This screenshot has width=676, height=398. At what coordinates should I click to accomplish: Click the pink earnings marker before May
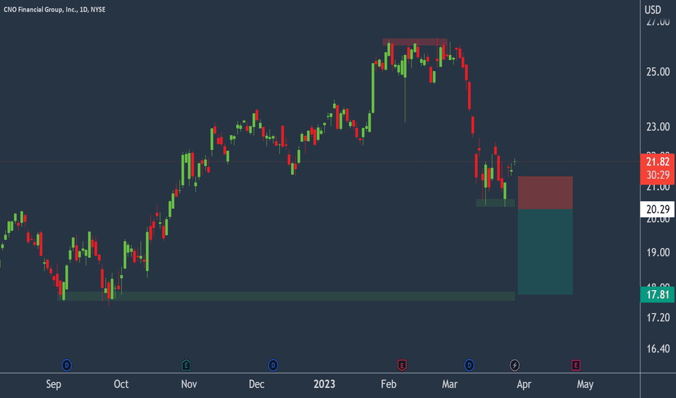tap(576, 365)
